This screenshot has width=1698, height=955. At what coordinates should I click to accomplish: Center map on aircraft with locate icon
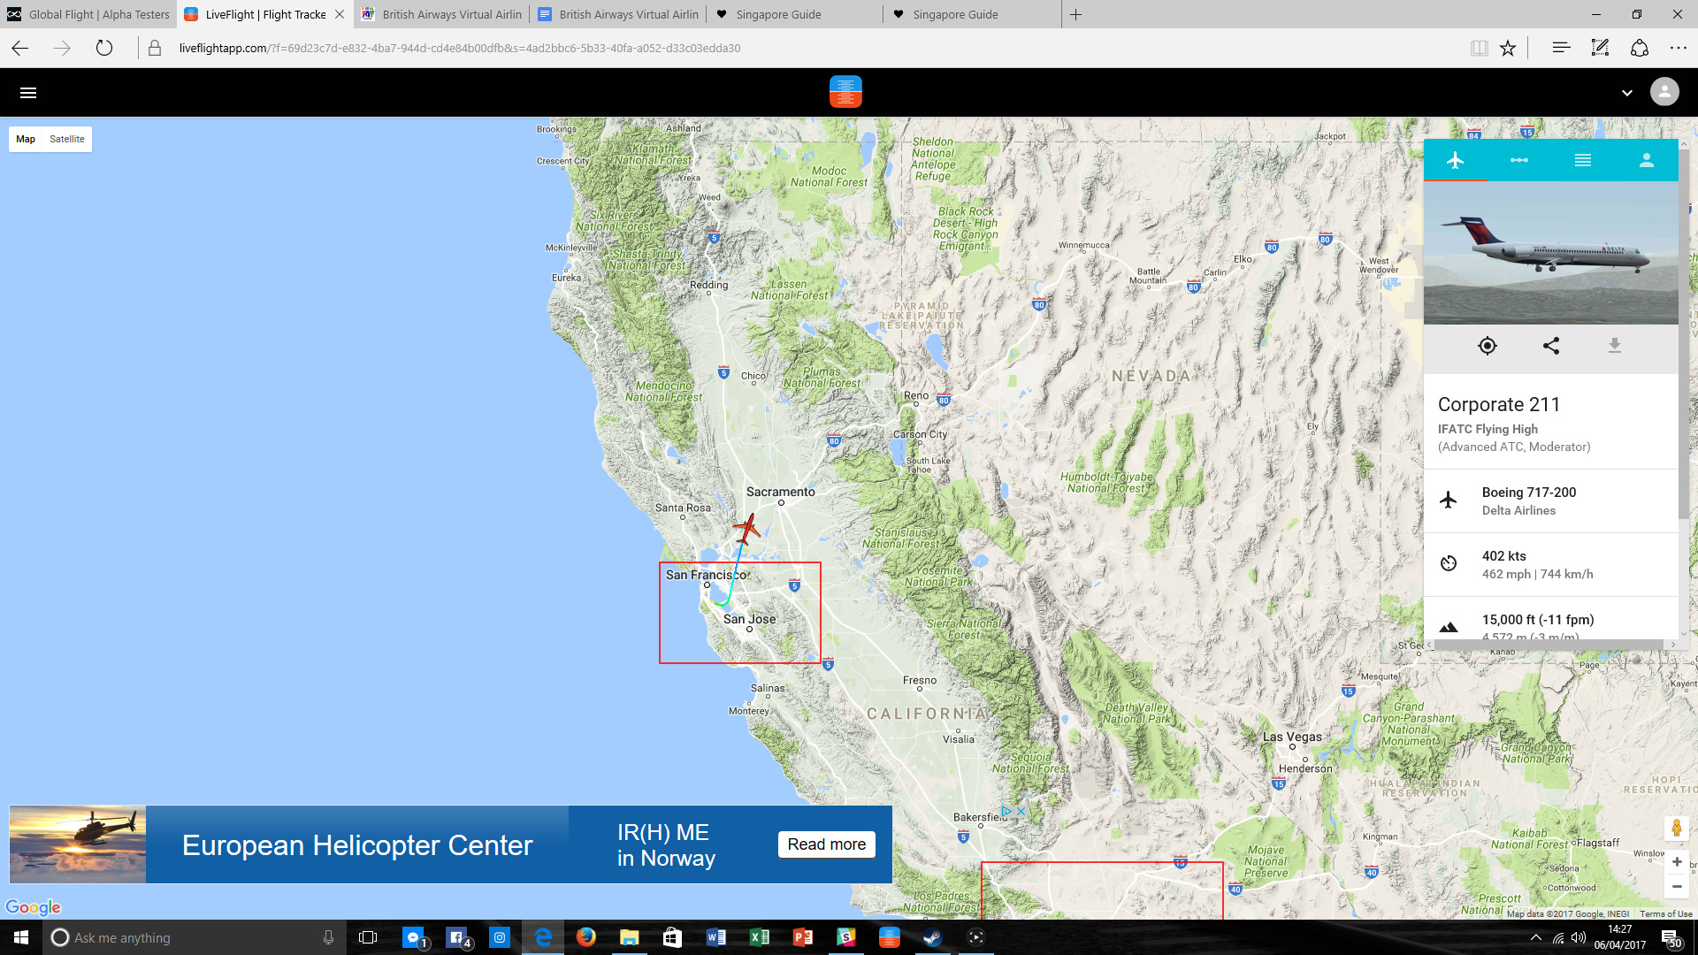[1487, 346]
